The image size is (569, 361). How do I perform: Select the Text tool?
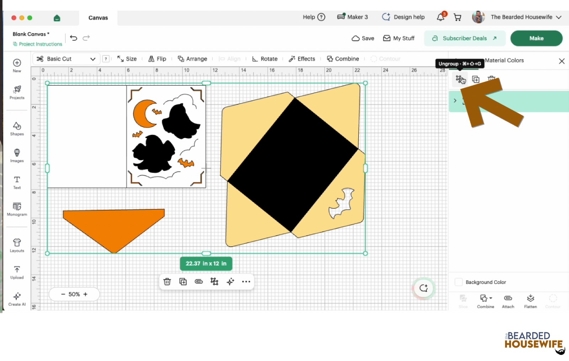(x=17, y=182)
